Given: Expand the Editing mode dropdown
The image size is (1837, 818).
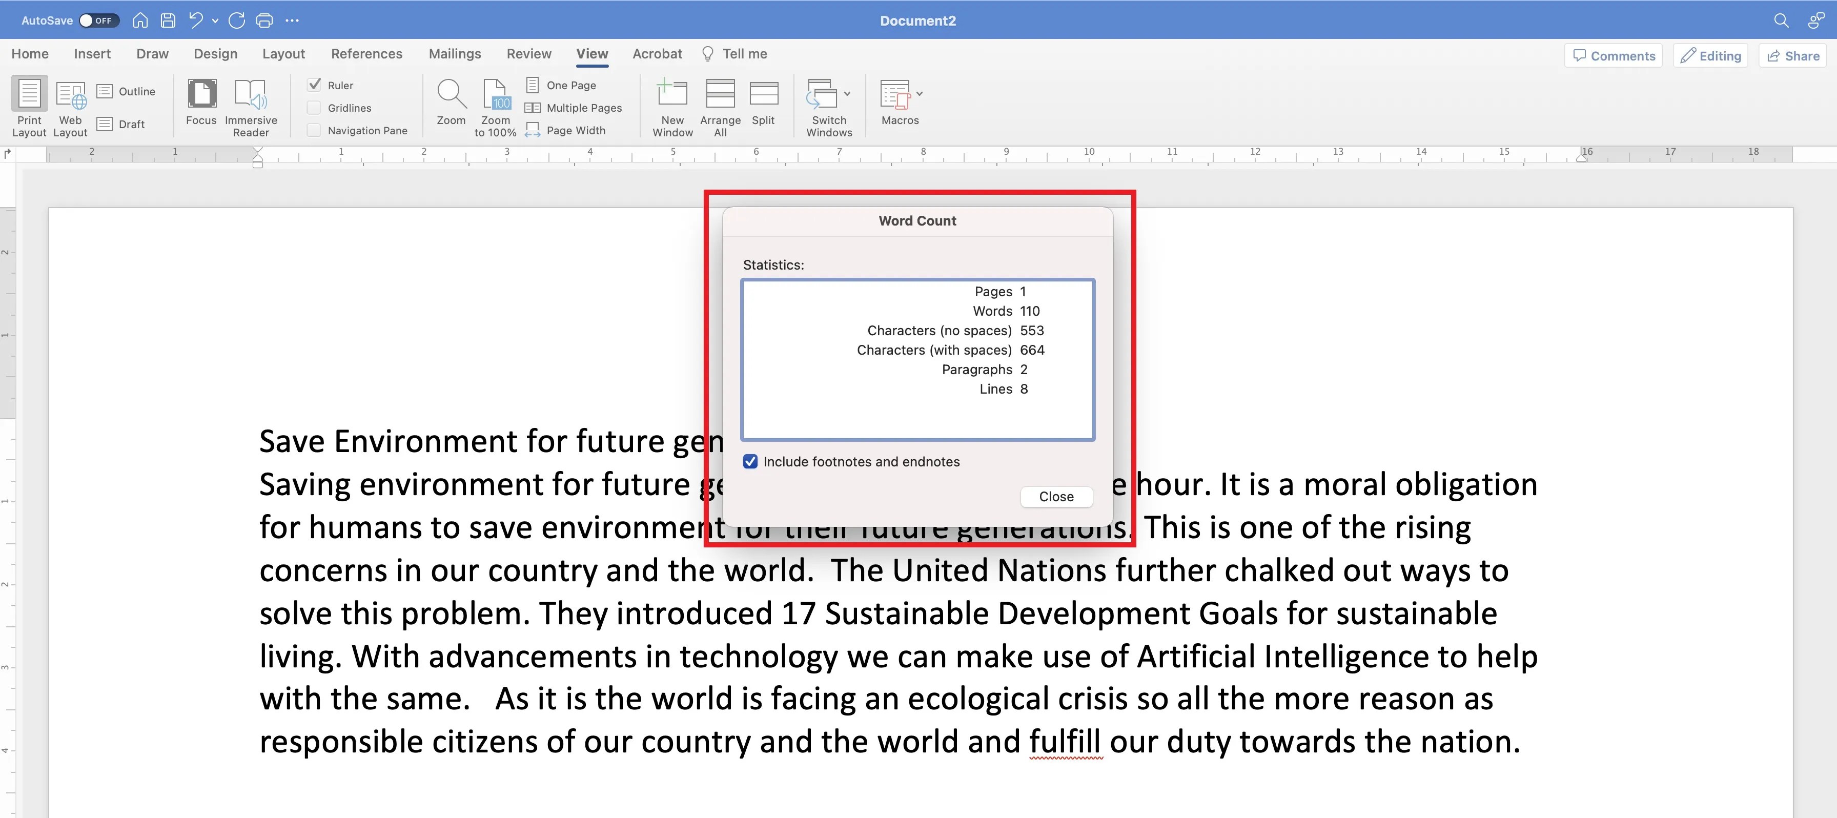Looking at the screenshot, I should click(1711, 55).
